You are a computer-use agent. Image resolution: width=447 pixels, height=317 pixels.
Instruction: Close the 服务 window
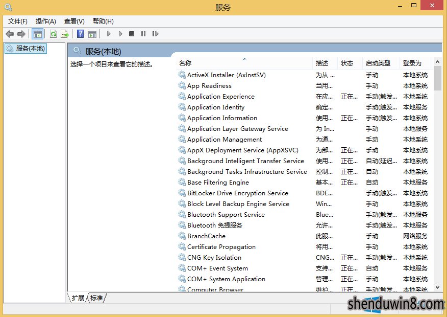coord(432,5)
